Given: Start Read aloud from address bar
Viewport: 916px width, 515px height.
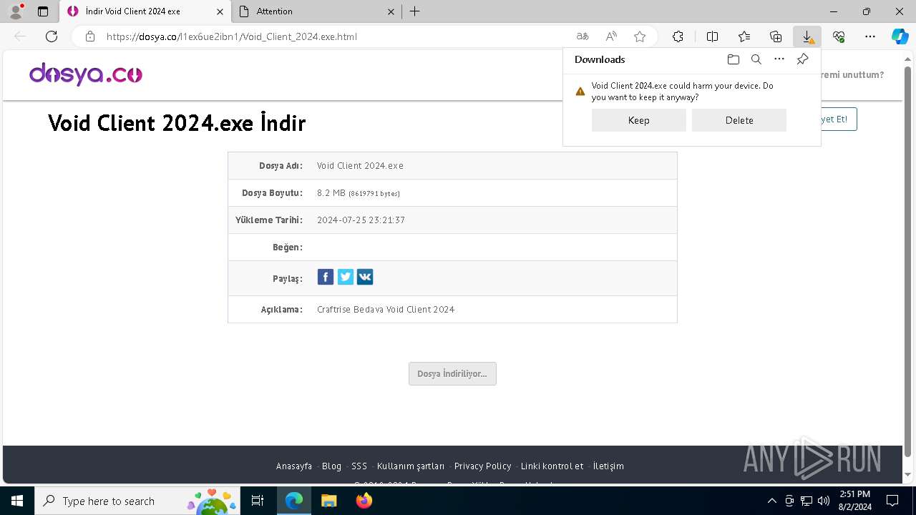Looking at the screenshot, I should pyautogui.click(x=611, y=36).
